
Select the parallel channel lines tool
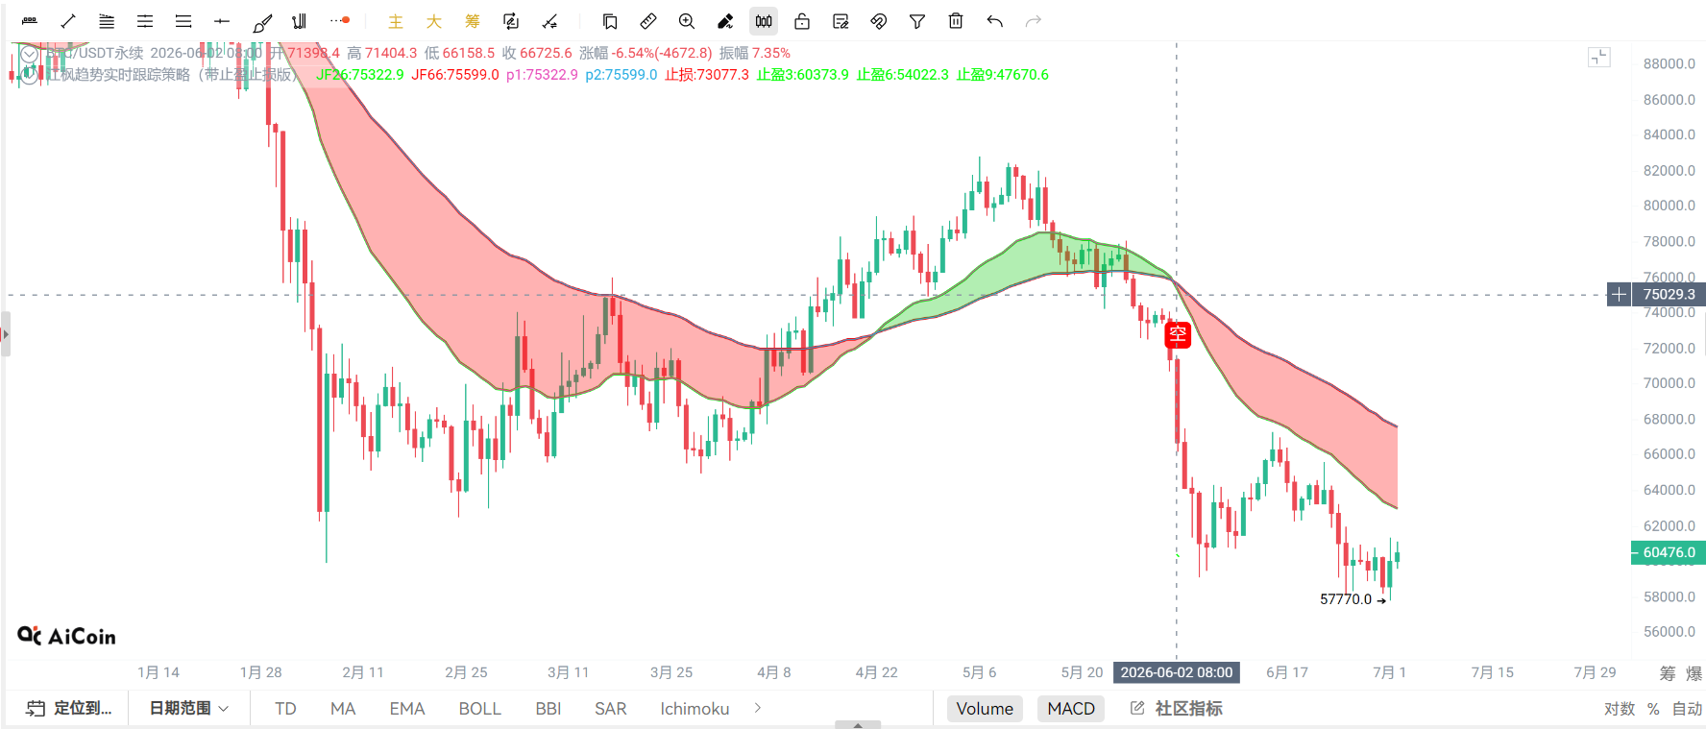pyautogui.click(x=145, y=21)
